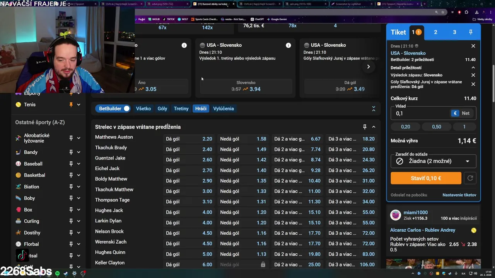495x278 pixels.
Task: Open Nastavenie tiketov link
Action: (459, 195)
